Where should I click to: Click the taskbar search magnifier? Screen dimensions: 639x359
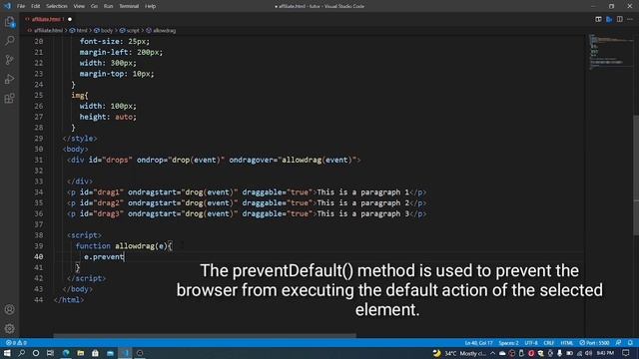pos(21,353)
